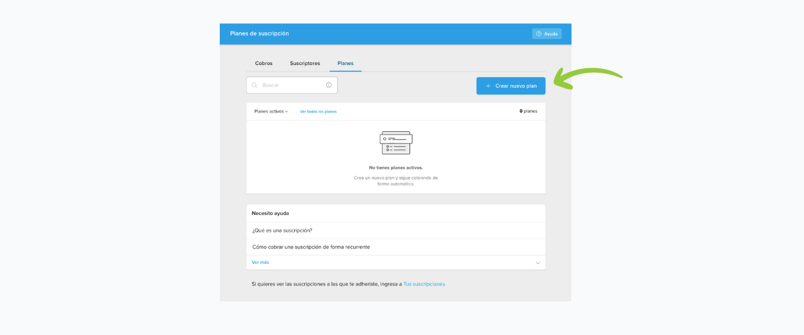Click the green arrow pointing at the button

point(588,80)
